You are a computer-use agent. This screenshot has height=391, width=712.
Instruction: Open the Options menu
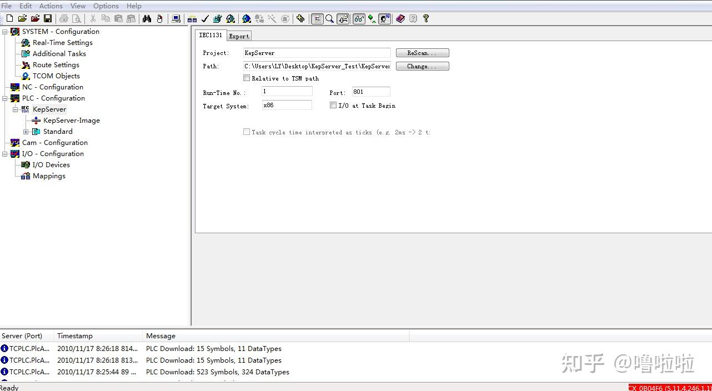tap(106, 6)
